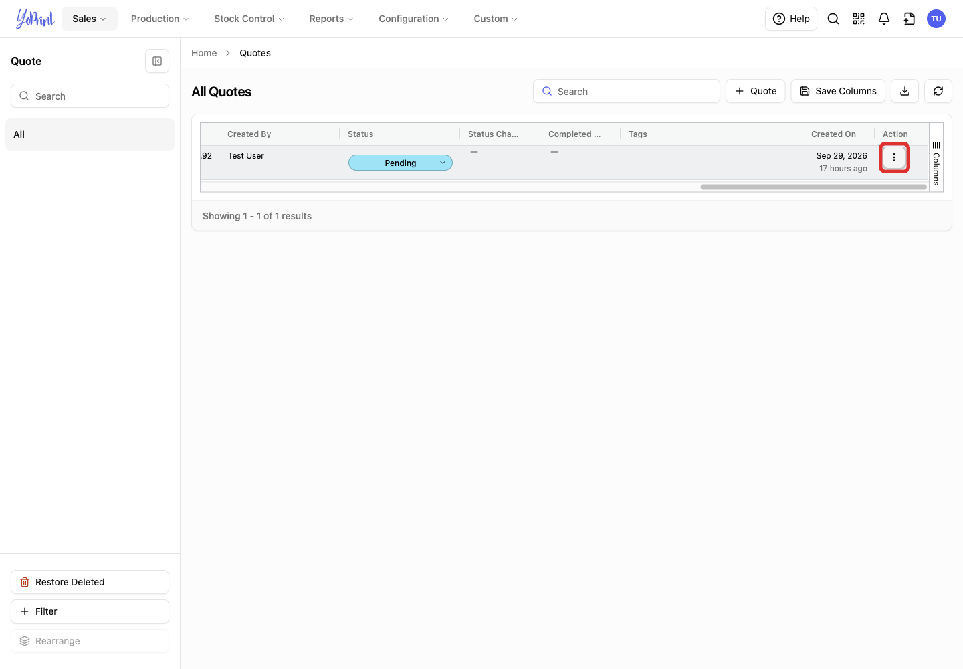Go to Home breadcrumb
This screenshot has height=669, width=963.
[x=204, y=53]
